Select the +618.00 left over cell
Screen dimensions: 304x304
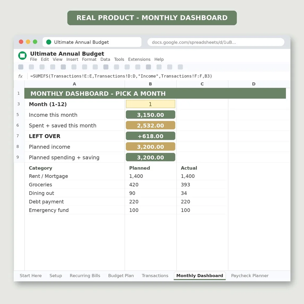click(150, 136)
